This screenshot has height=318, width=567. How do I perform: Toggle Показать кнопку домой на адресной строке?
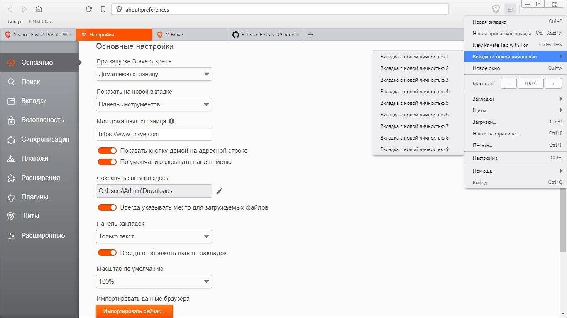click(107, 151)
